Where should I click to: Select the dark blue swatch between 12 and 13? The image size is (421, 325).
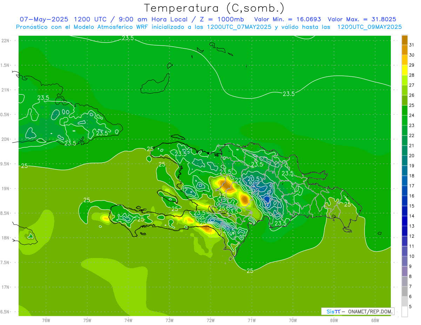pos(405,231)
